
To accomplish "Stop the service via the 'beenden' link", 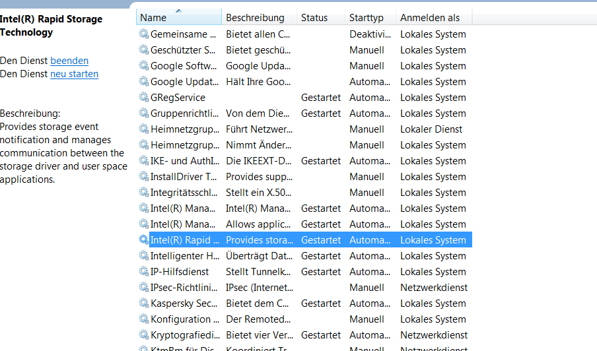I will [x=69, y=61].
